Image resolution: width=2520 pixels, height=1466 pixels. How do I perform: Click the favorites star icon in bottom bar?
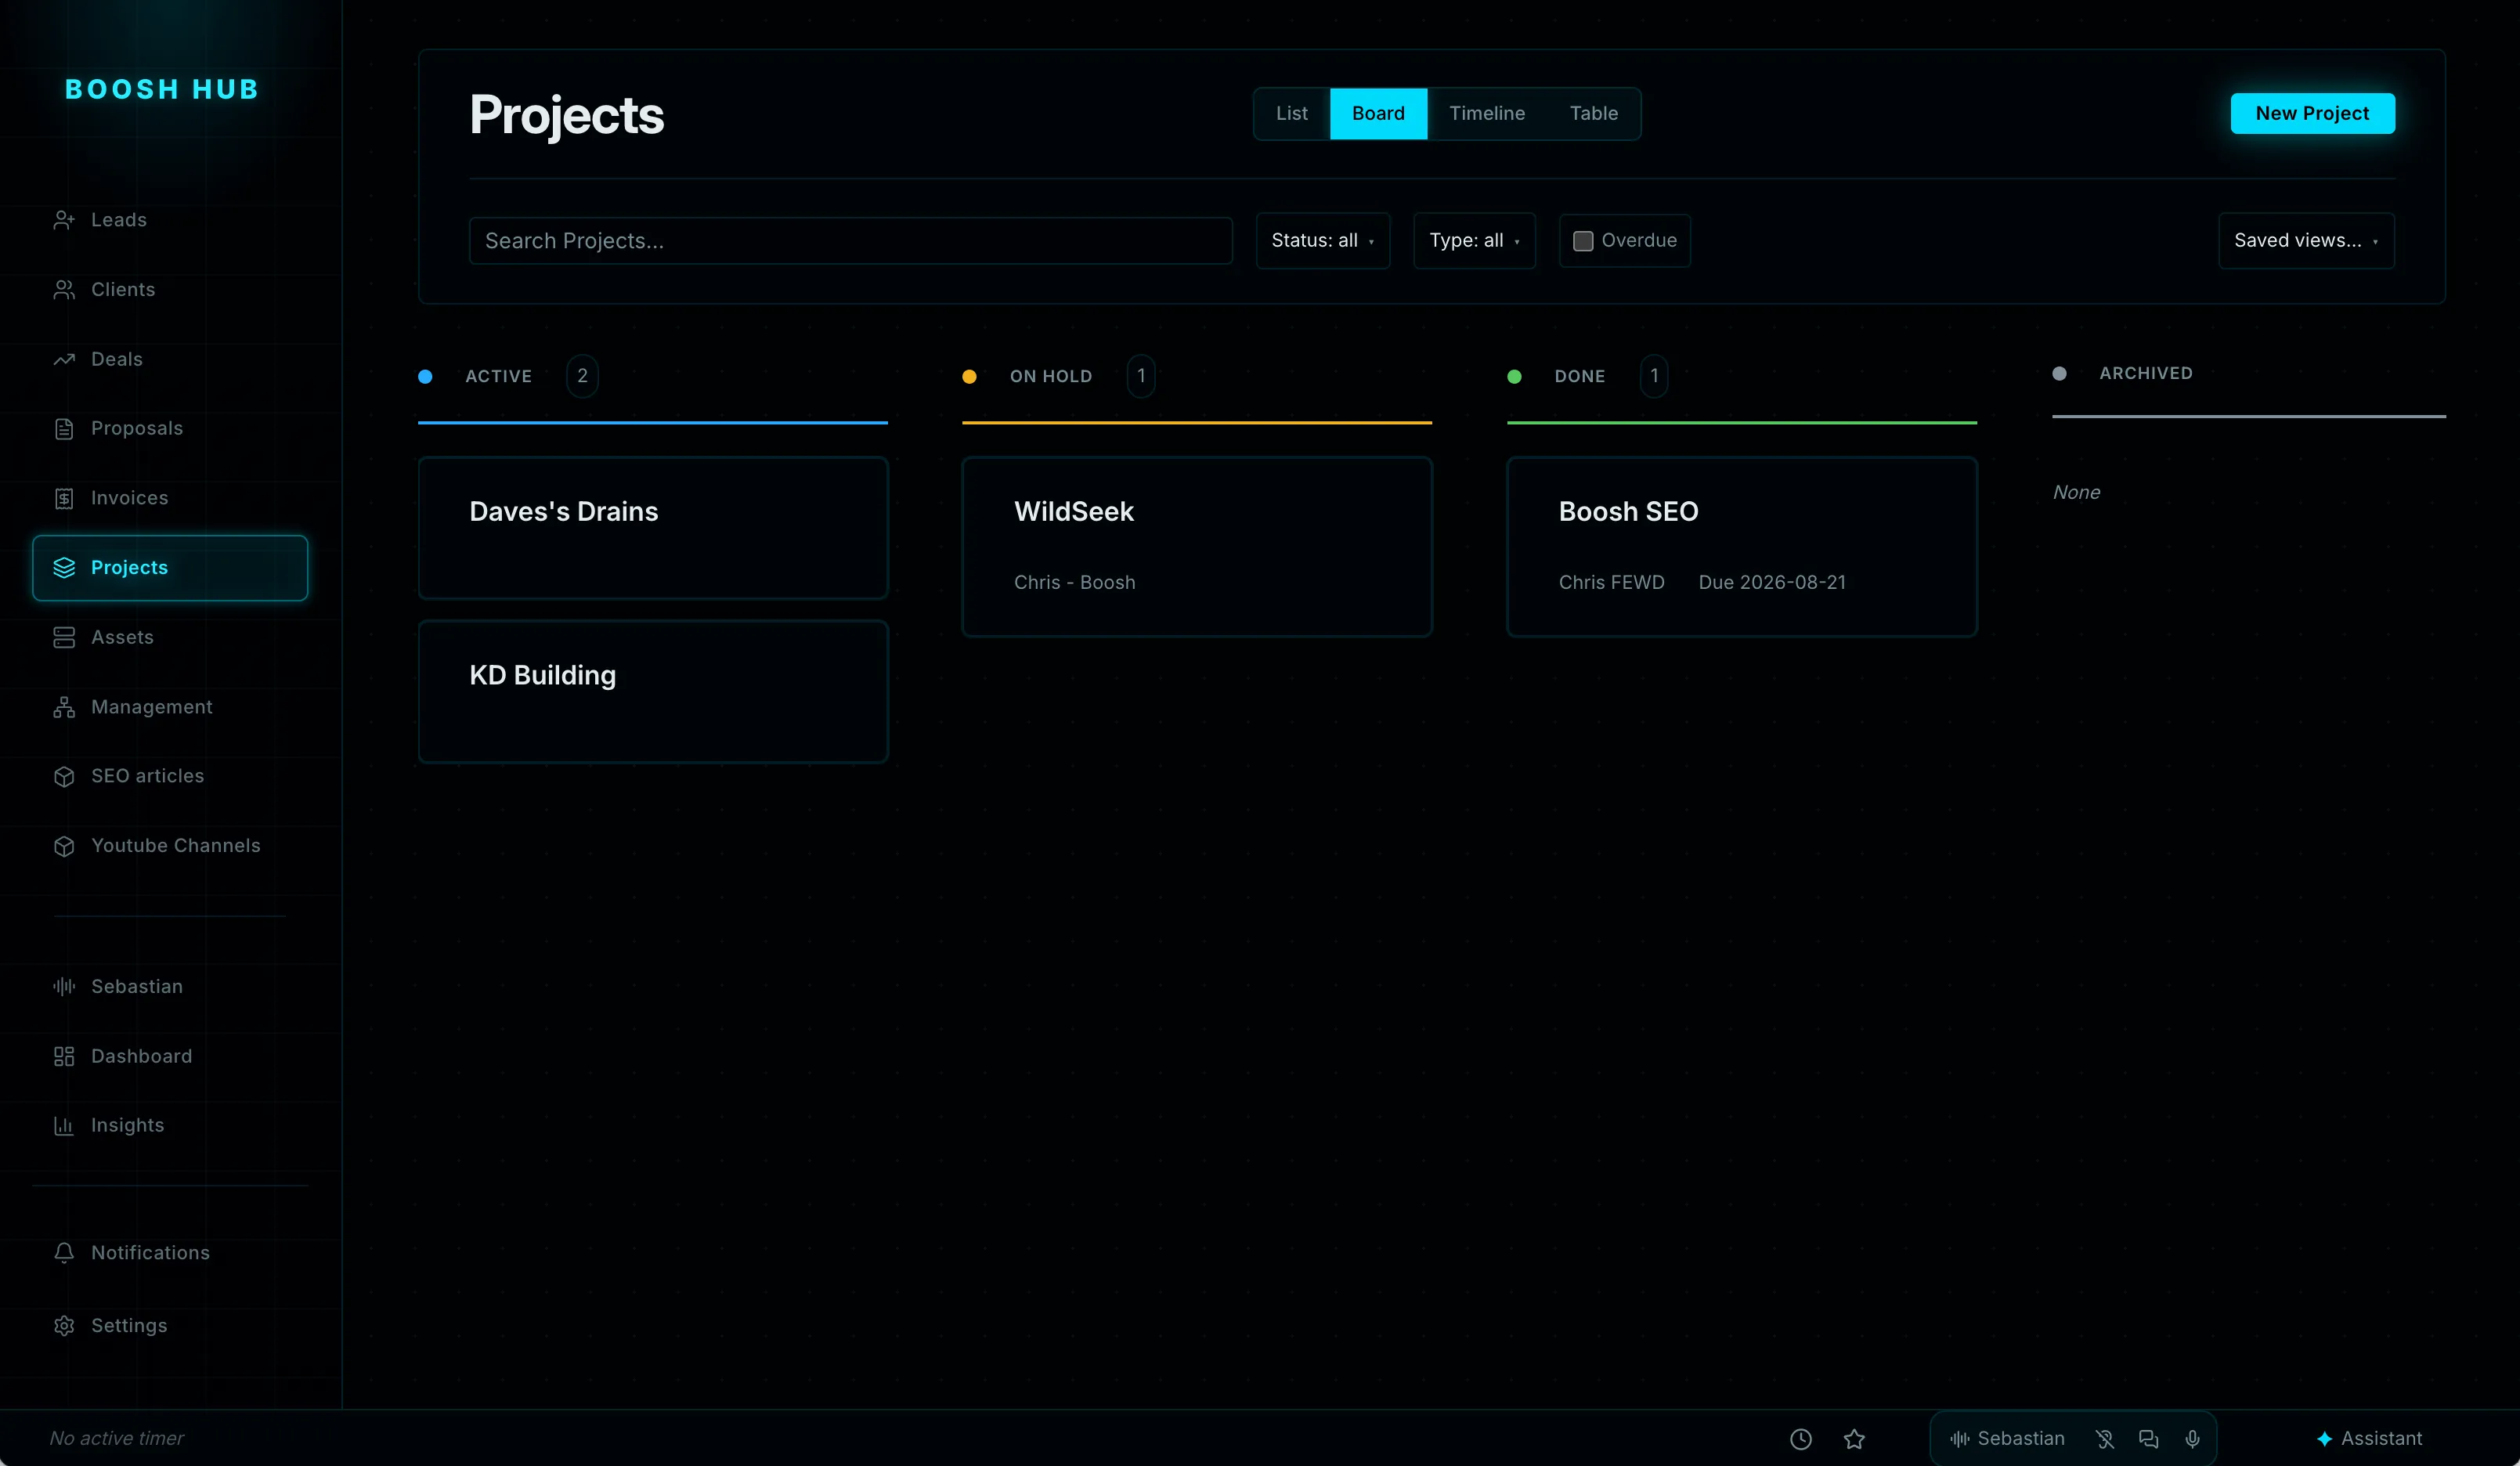1854,1439
